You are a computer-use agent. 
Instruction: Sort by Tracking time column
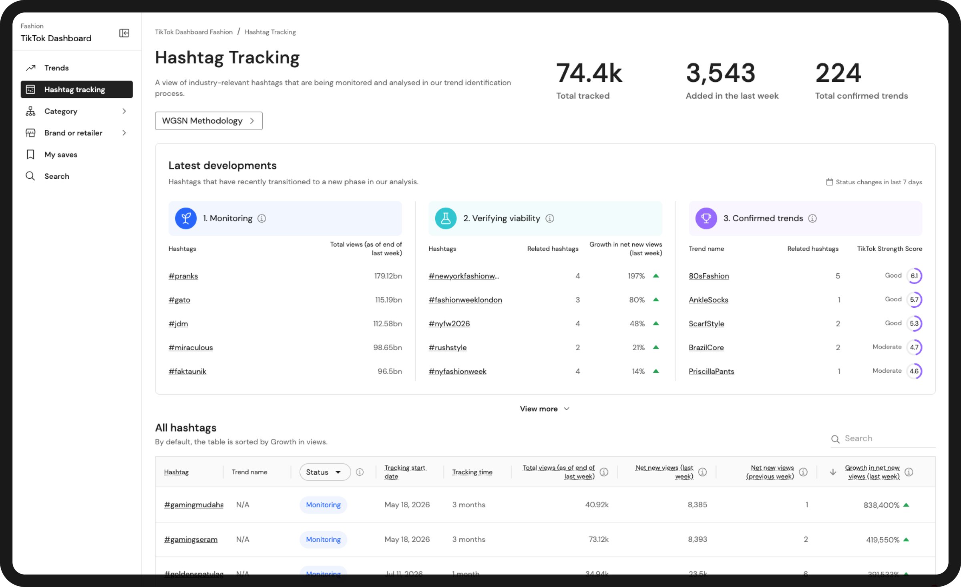point(472,472)
